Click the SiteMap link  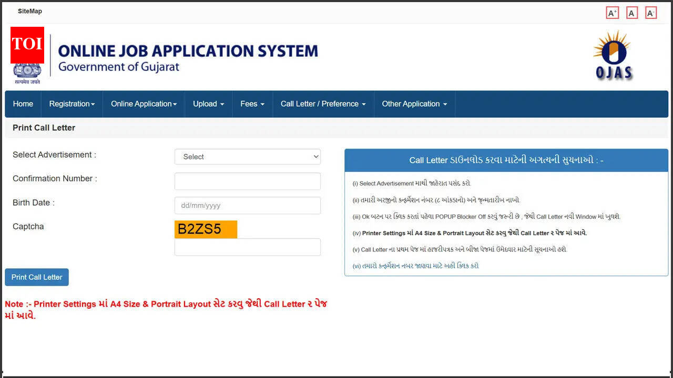click(x=29, y=11)
